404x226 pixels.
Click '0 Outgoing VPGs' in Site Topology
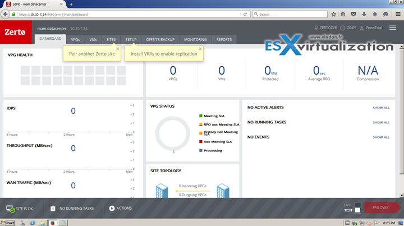[192, 195]
